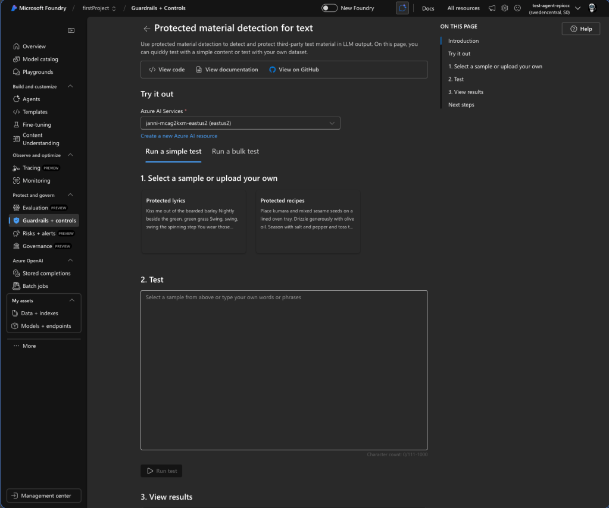Switch to the Run a bulk test tab

[235, 151]
